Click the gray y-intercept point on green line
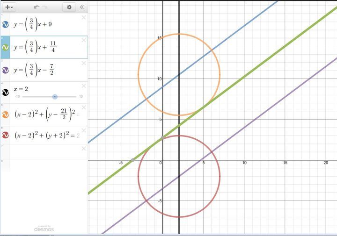The image size is (337, 236). pyautogui.click(x=162, y=138)
